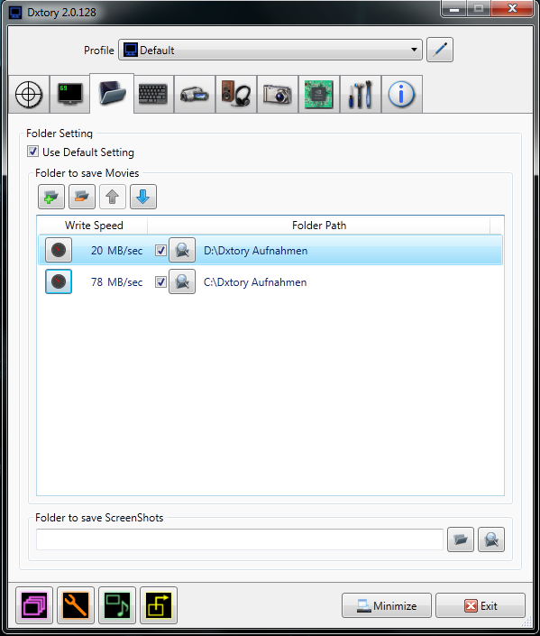Click the remove folder icon with orange minus
540x636 pixels.
[82, 197]
